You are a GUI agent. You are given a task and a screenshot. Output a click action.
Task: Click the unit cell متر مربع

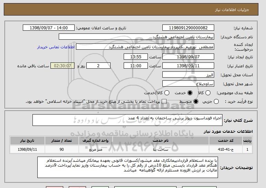pos(95,149)
